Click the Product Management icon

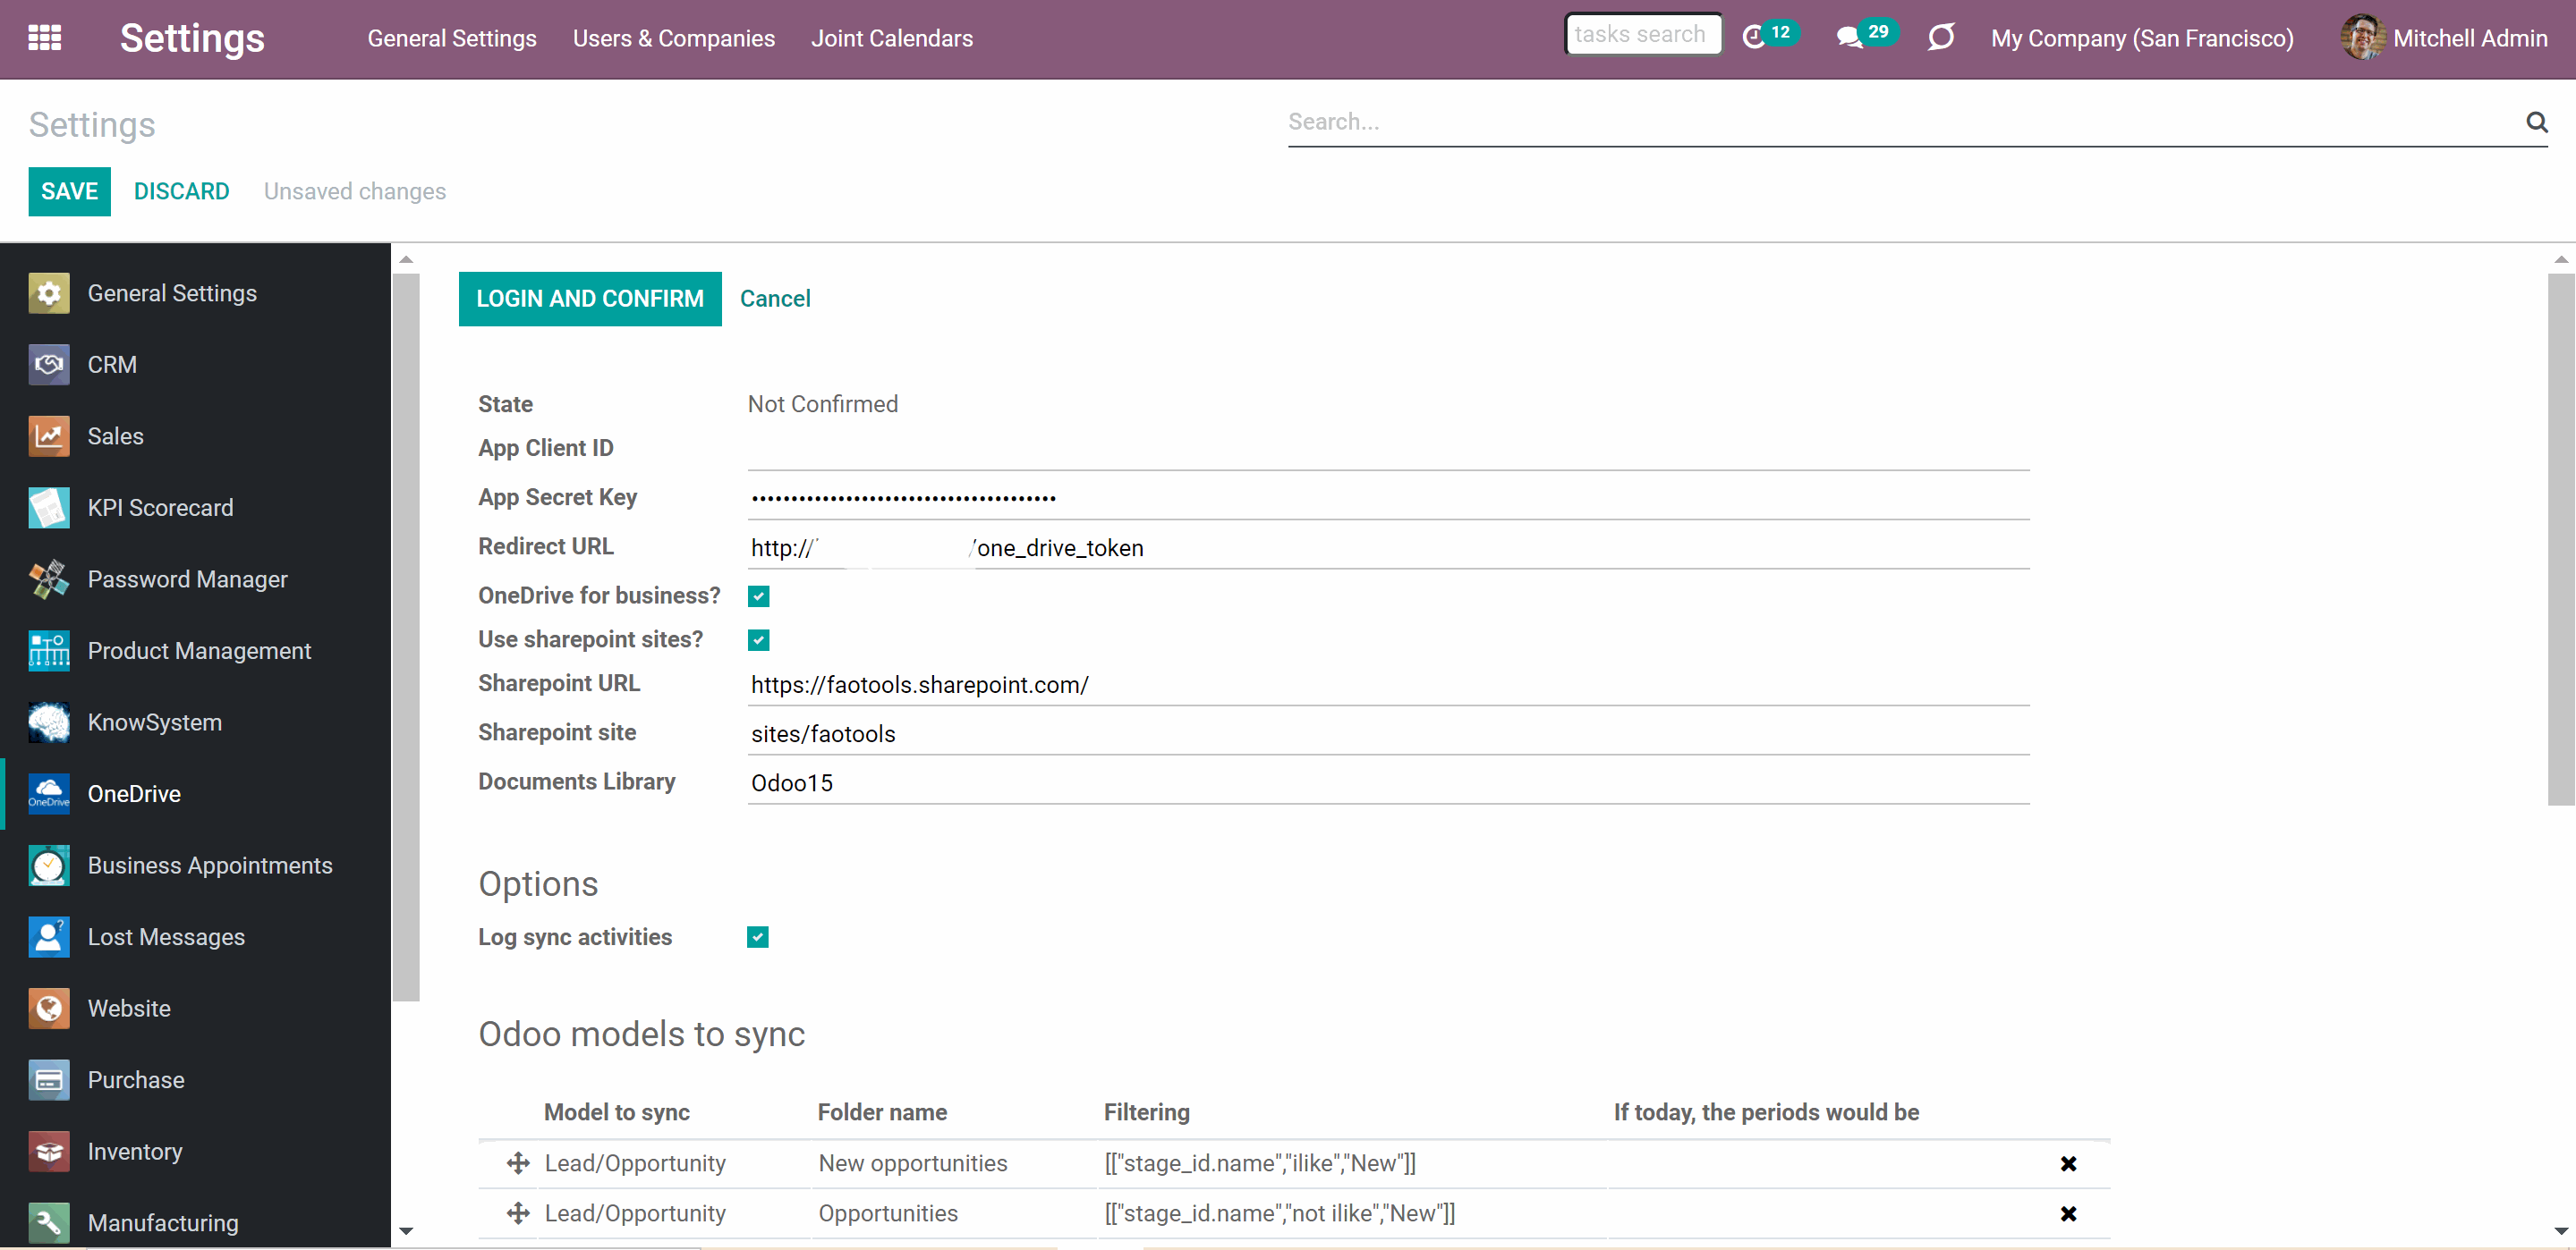(x=49, y=650)
